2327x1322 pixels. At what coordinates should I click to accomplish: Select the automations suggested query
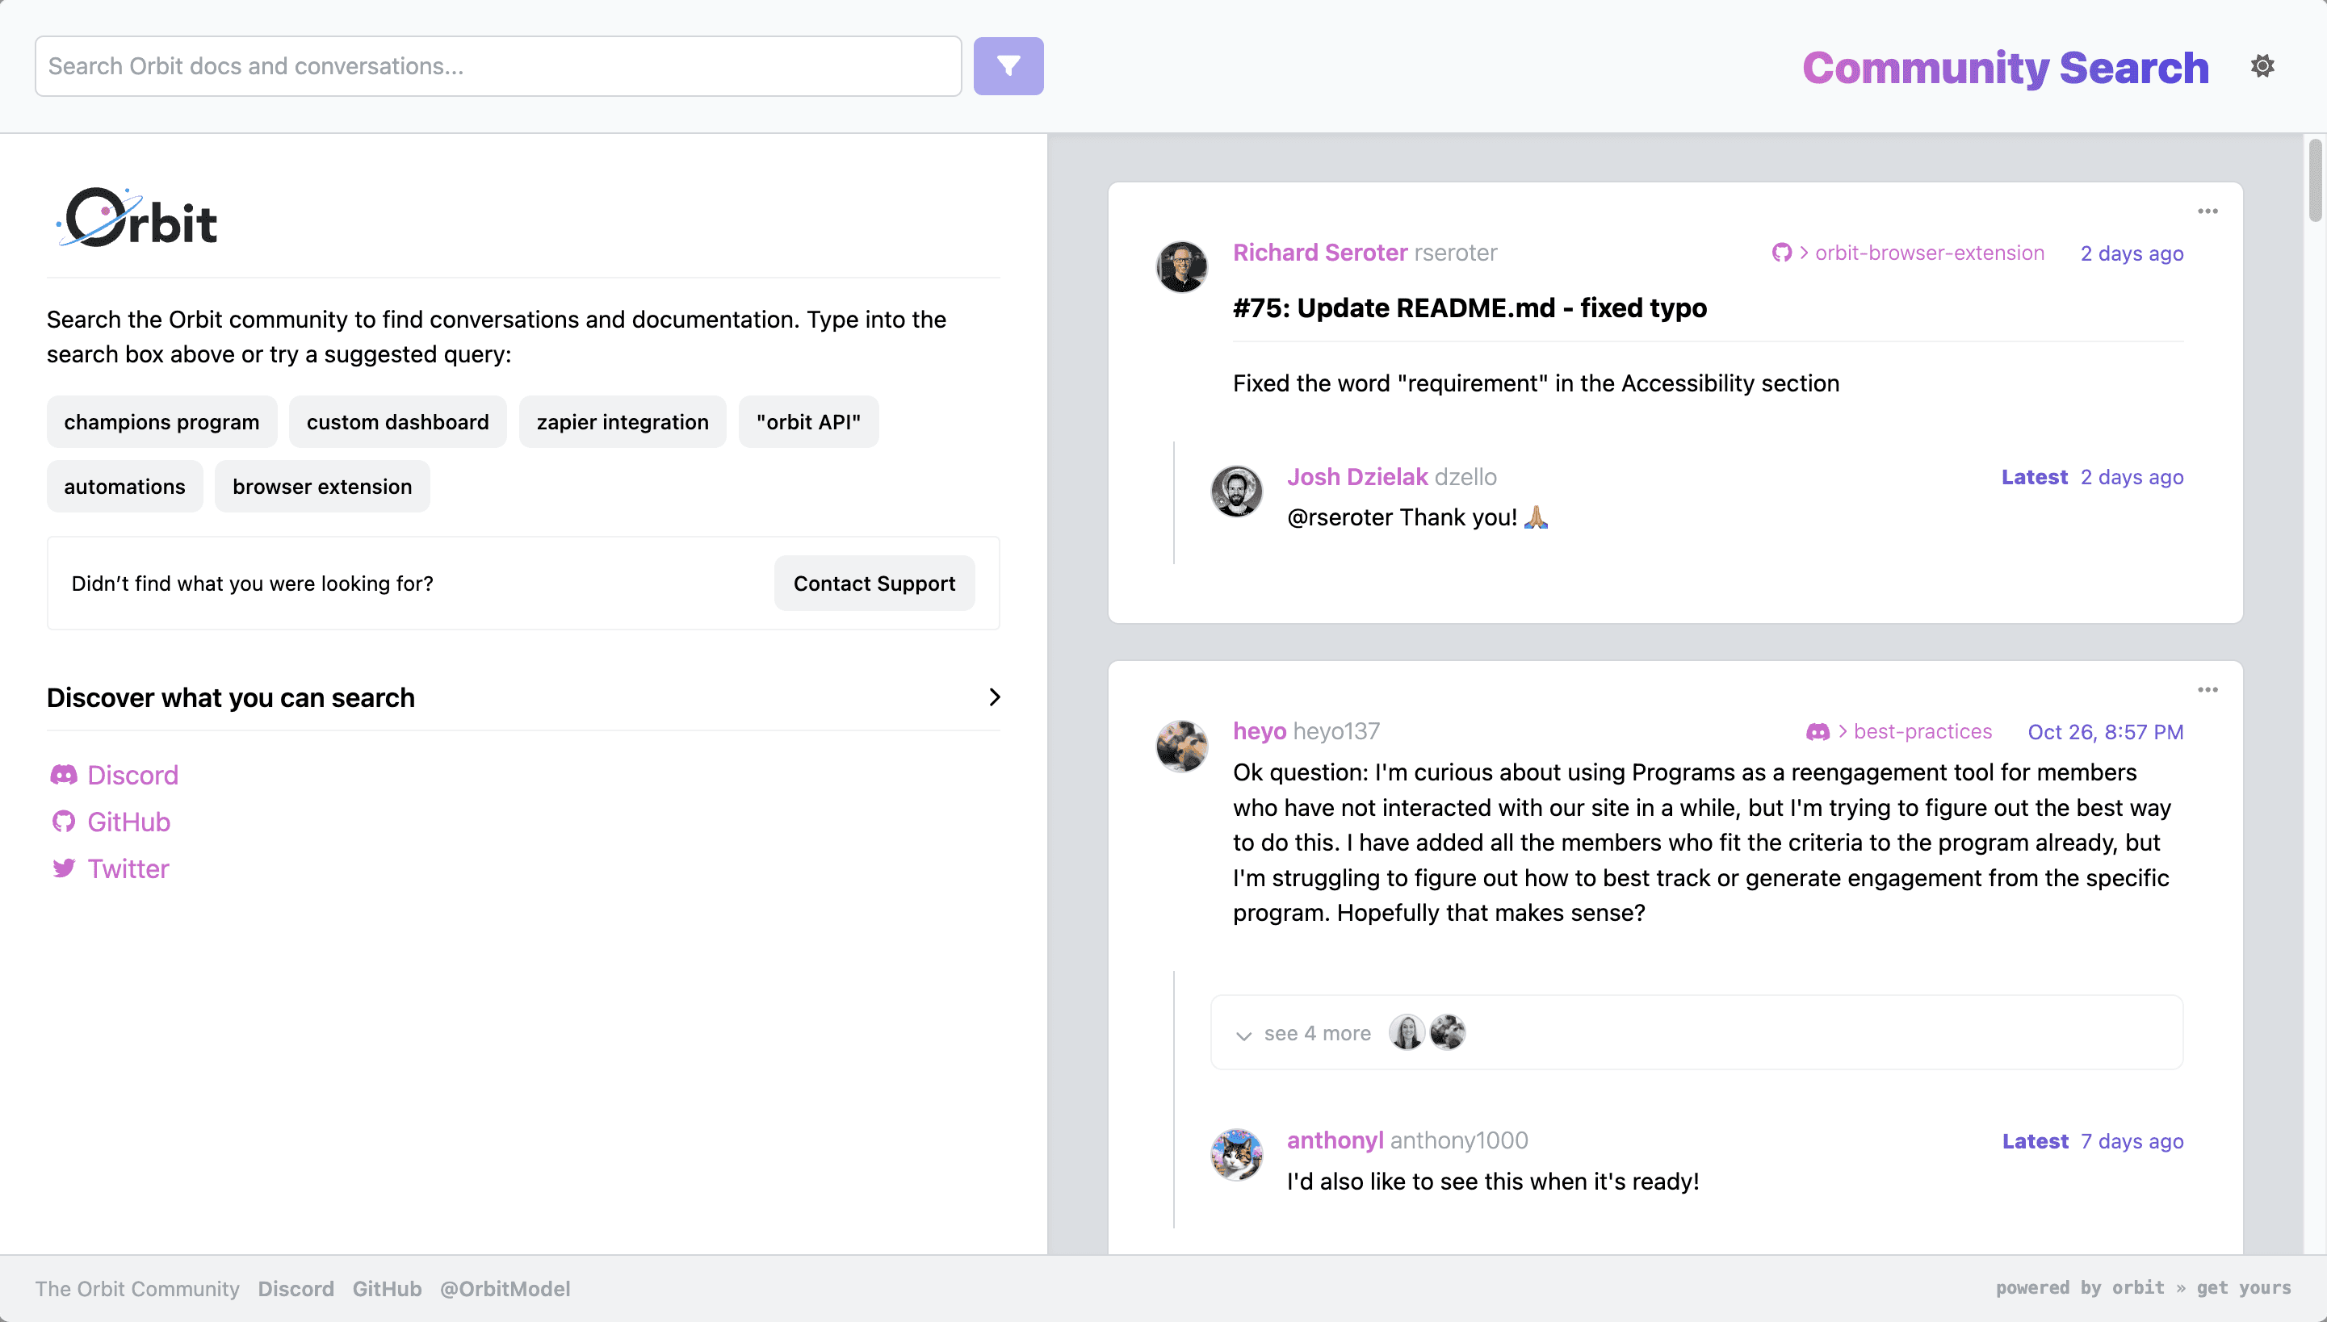pyautogui.click(x=124, y=487)
